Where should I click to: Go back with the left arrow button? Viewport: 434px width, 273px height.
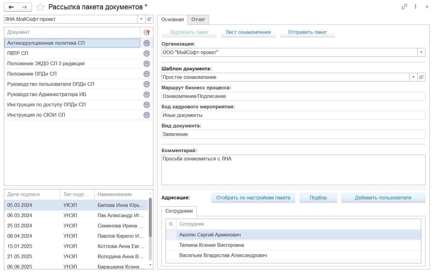coord(11,7)
